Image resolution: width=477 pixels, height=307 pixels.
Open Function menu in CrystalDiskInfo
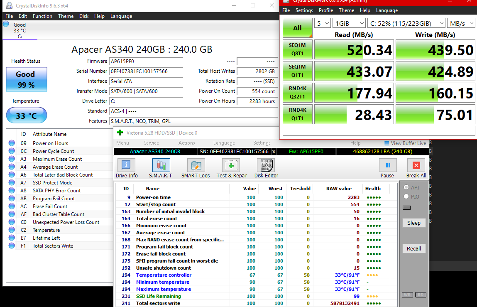coord(42,16)
